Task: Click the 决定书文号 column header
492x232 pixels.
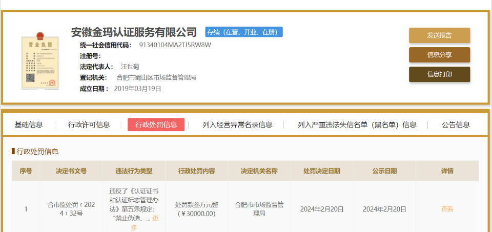Action: (x=71, y=171)
